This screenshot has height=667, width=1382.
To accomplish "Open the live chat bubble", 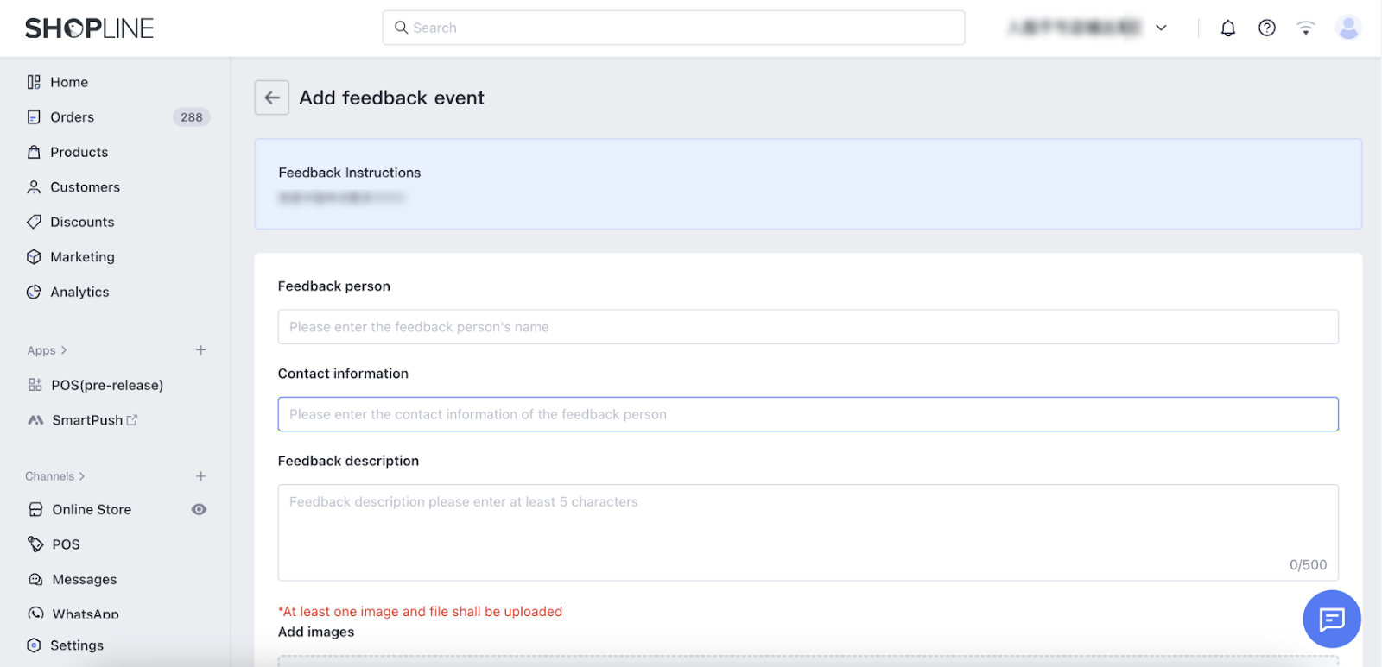I will [1331, 619].
